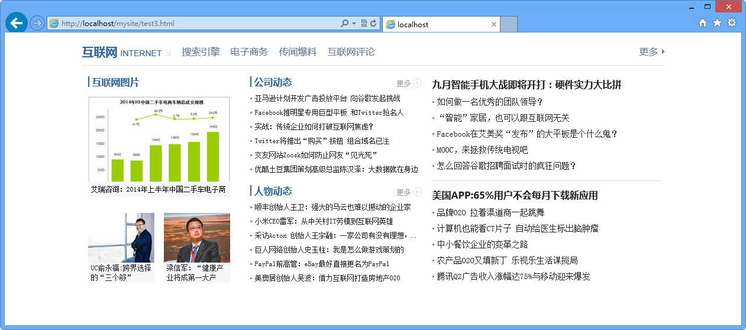The image size is (746, 330).
Task: Click the Refresh icon in address bar
Action: click(373, 24)
